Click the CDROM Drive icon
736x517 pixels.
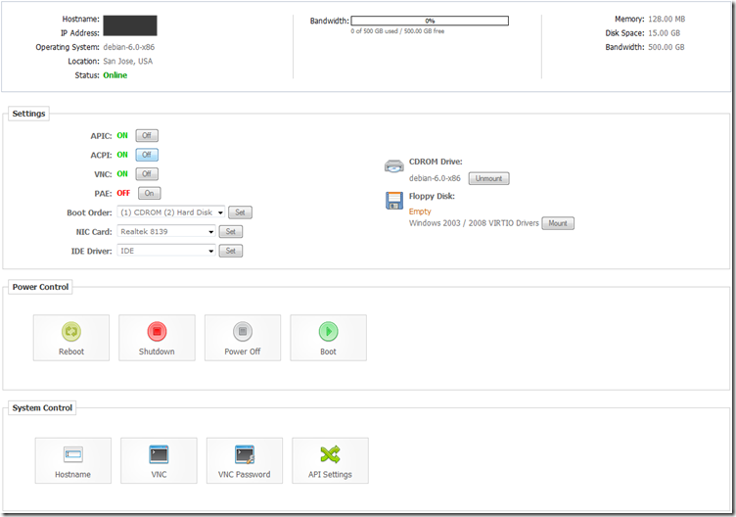[x=393, y=166]
